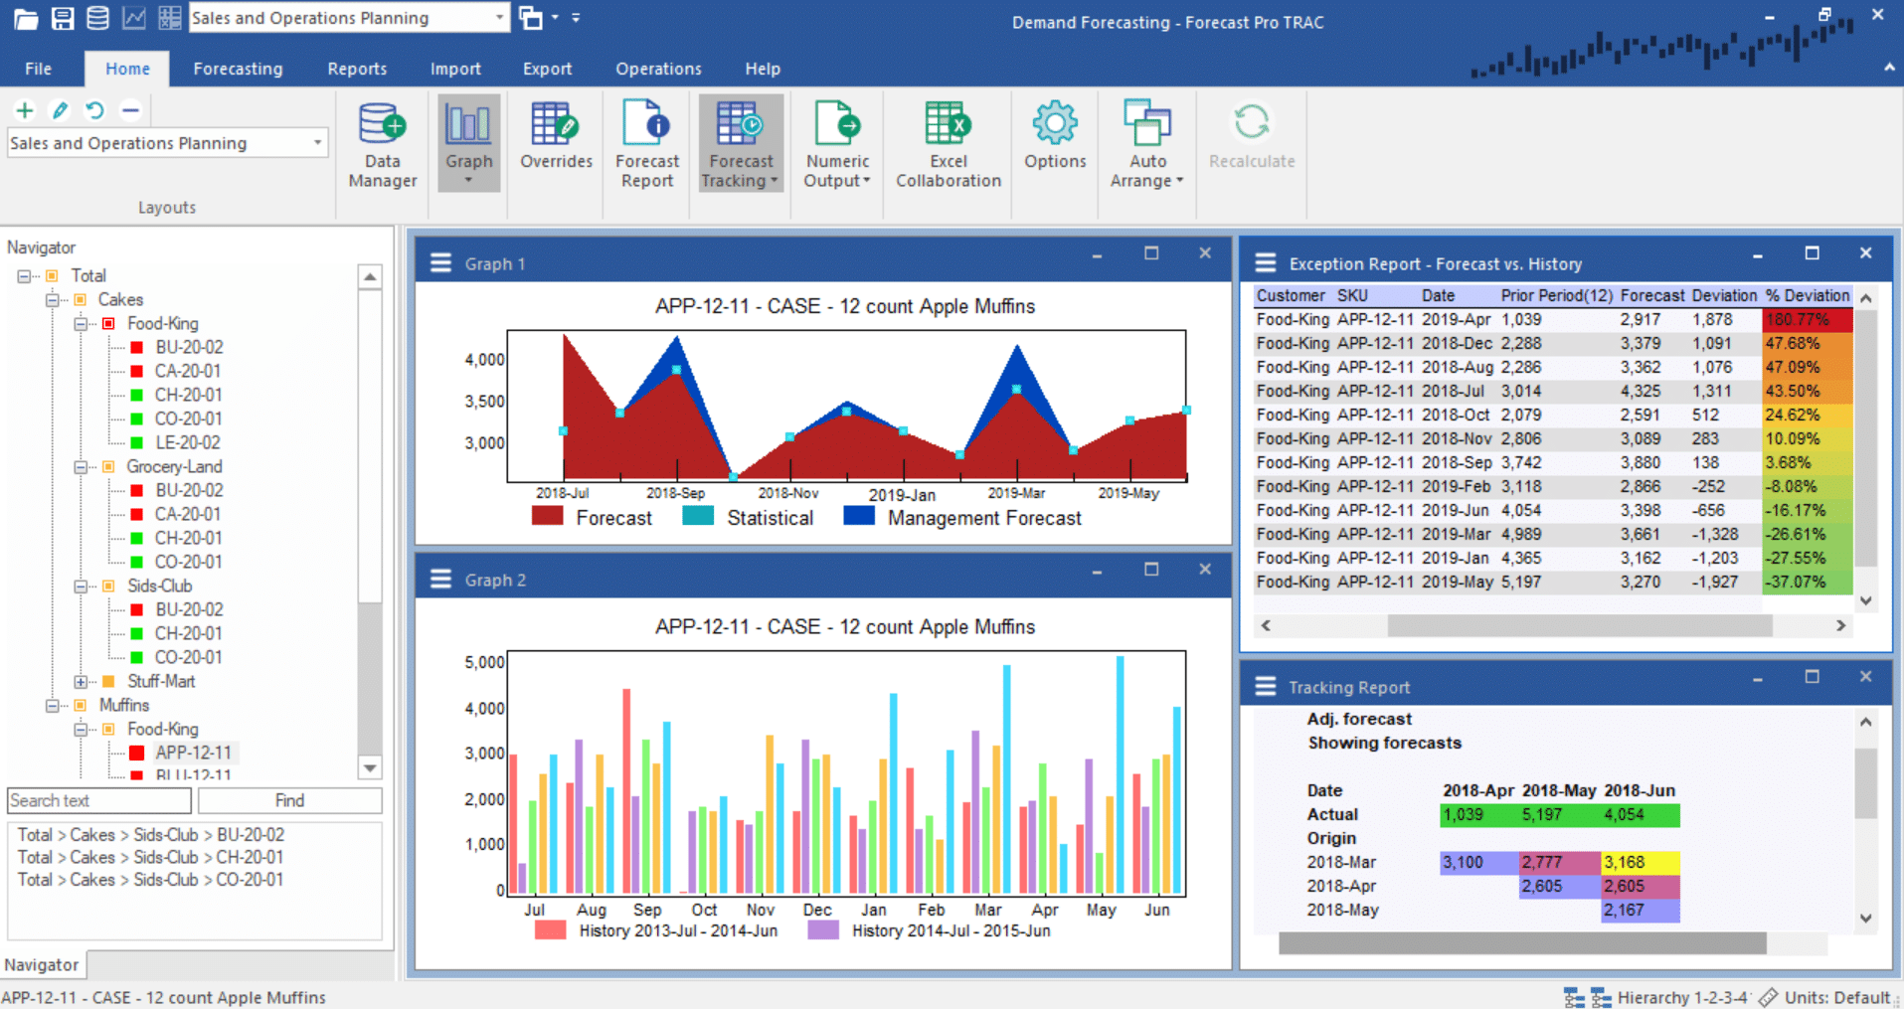Click the plus button to add a layout
This screenshot has height=1009, width=1904.
[24, 110]
